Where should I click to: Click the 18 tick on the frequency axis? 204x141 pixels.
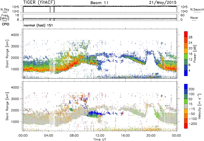[17, 15]
